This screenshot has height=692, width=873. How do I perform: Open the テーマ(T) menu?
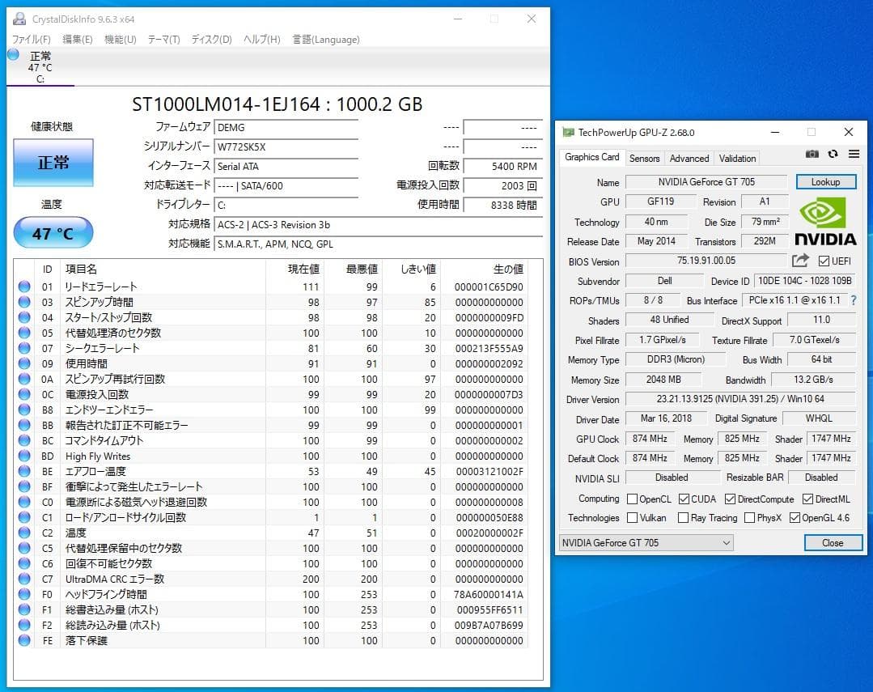coord(164,39)
